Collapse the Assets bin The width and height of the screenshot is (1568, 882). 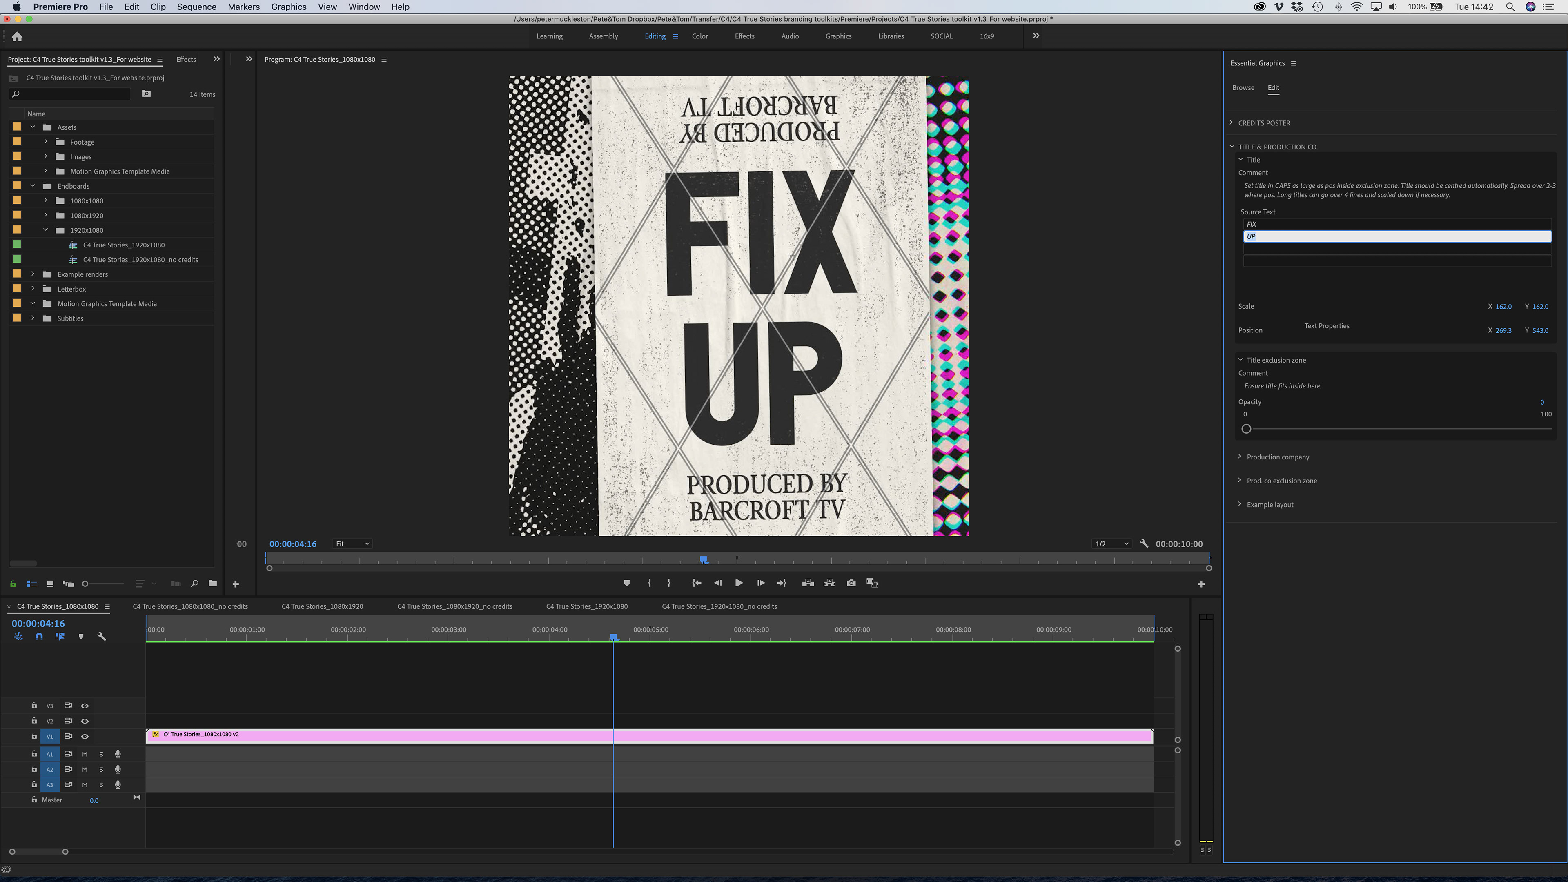(x=33, y=127)
